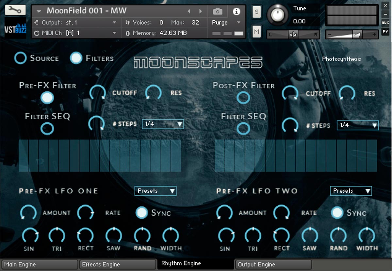The height and width of the screenshot is (271, 392).
Task: Toggle the PV button
Action: pyautogui.click(x=385, y=31)
